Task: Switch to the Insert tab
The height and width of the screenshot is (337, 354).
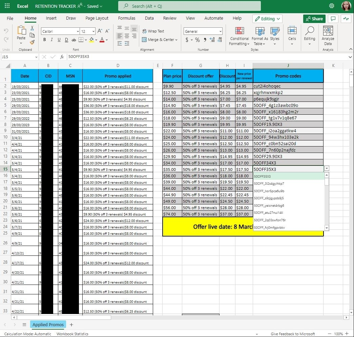Action: pyautogui.click(x=51, y=18)
